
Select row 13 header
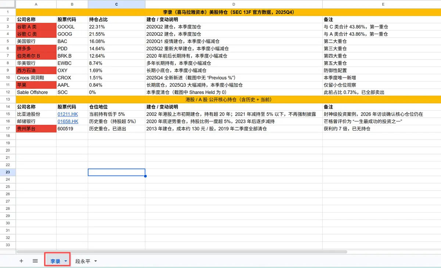point(8,99)
